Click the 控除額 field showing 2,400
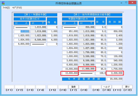This screenshot has height=96, width=138. tap(115, 36)
